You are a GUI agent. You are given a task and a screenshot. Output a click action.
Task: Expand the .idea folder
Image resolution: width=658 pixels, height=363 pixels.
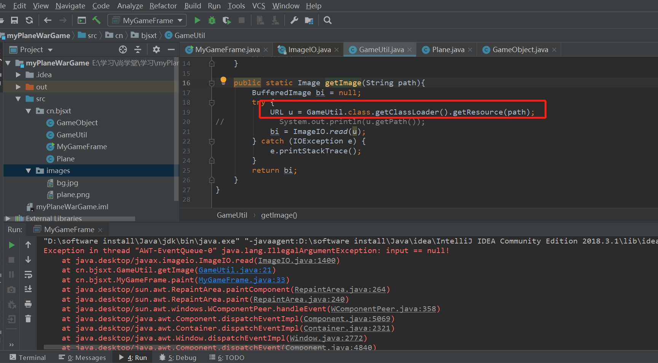18,75
